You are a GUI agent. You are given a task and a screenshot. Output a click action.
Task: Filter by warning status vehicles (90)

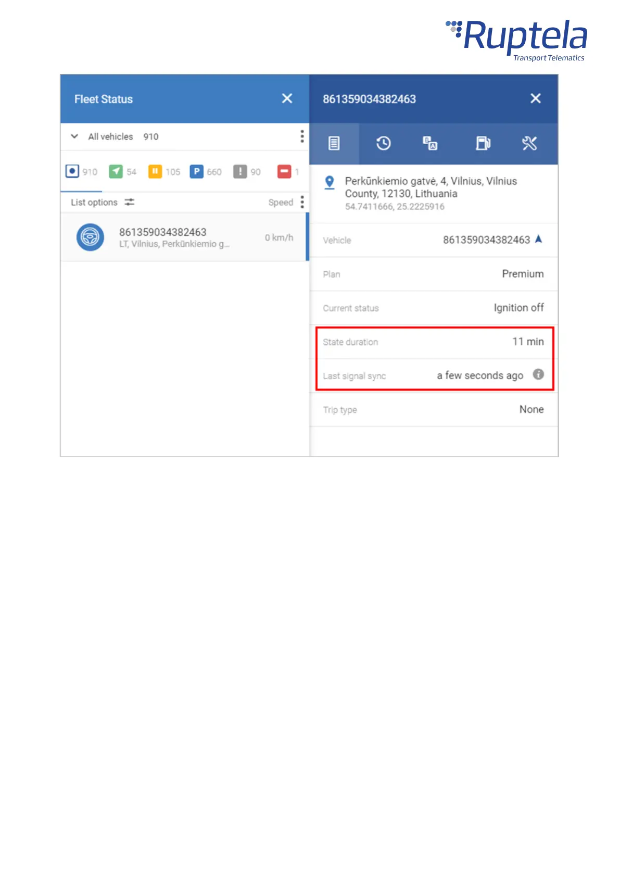247,171
